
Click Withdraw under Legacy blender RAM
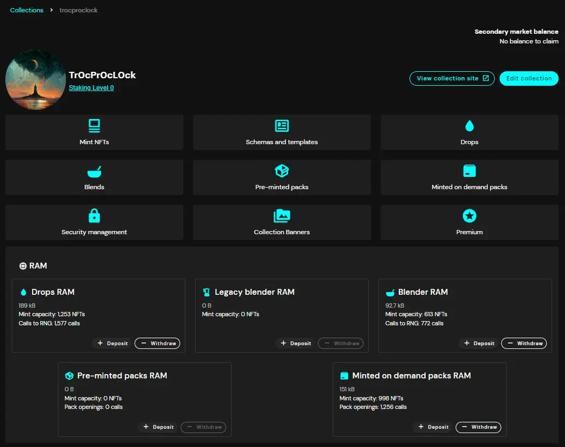(x=340, y=343)
